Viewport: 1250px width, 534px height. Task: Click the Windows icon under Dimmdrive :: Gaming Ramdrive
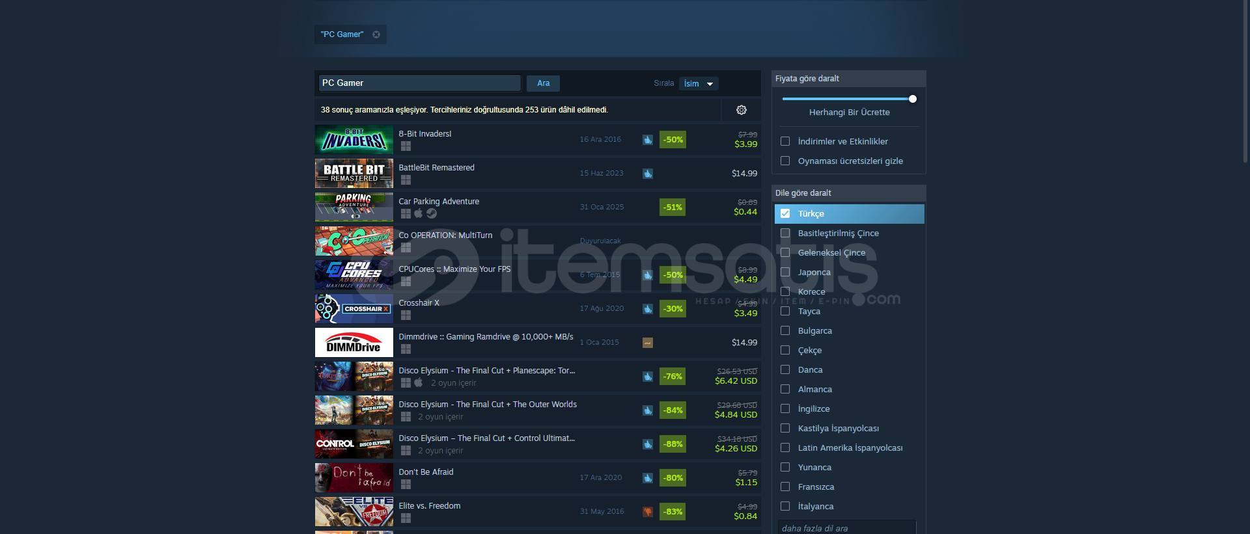point(406,349)
